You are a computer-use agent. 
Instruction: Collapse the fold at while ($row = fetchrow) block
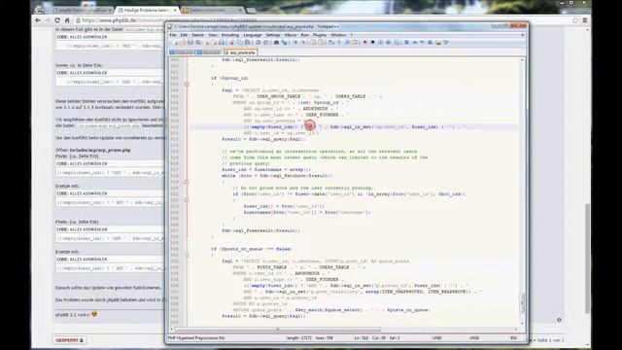187,182
